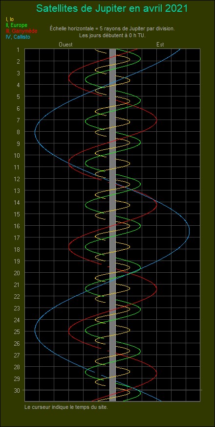Select day 25 on the date axis

click(17, 332)
